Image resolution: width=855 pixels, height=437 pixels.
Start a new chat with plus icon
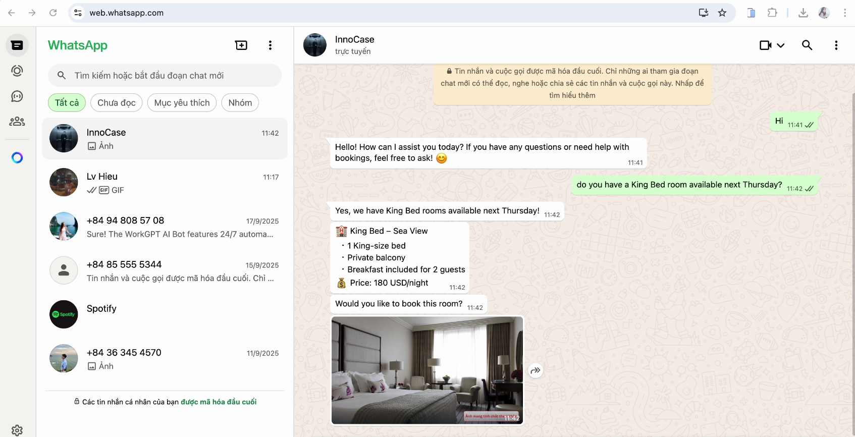click(241, 45)
